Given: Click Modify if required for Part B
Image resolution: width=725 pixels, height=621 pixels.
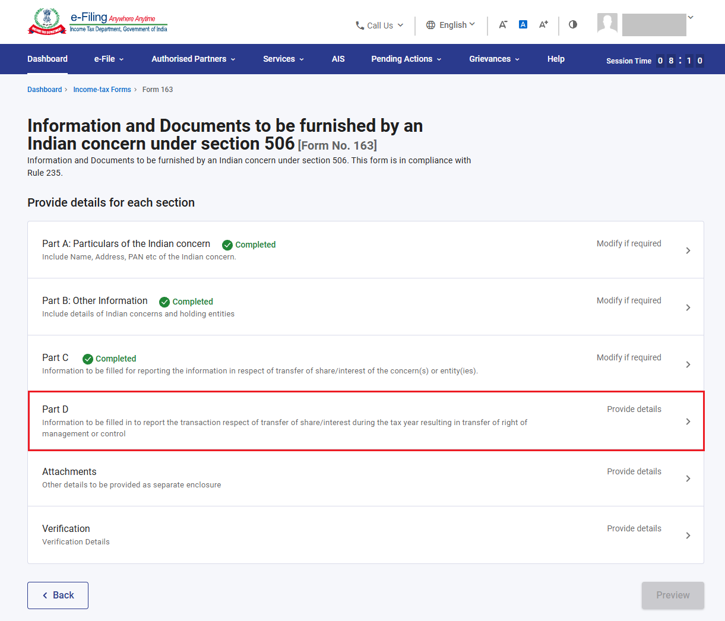Looking at the screenshot, I should pos(629,300).
